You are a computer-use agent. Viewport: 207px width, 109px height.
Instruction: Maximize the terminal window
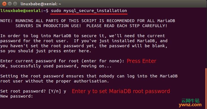click(x=15, y=4)
